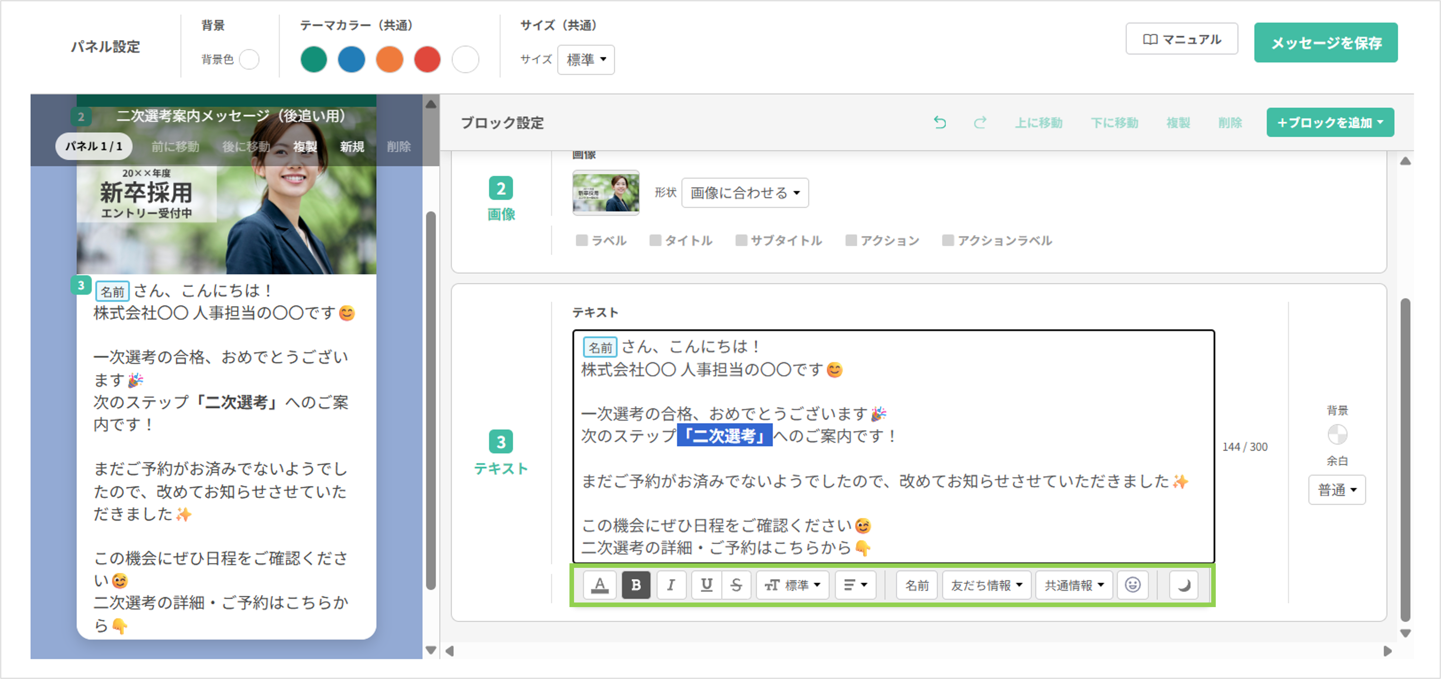Apply underline formatting icon
This screenshot has height=679, width=1441.
[706, 585]
